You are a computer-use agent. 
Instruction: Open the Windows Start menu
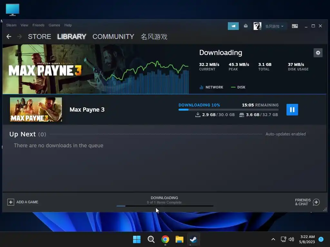tap(137, 239)
